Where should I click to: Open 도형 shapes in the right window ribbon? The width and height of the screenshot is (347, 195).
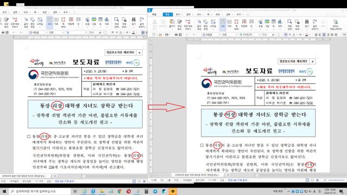[x=260, y=23]
